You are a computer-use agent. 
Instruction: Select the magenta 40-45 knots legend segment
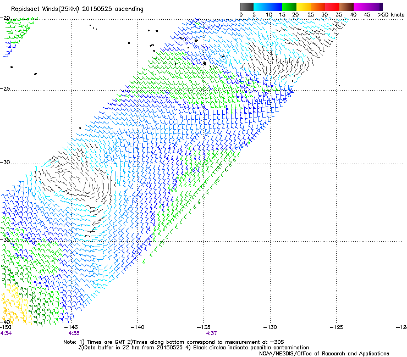[361, 7]
